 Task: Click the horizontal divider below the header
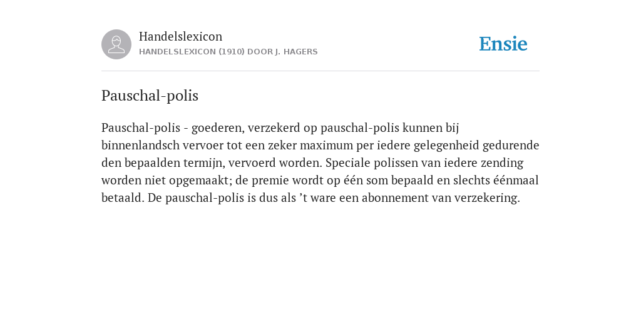320,71
